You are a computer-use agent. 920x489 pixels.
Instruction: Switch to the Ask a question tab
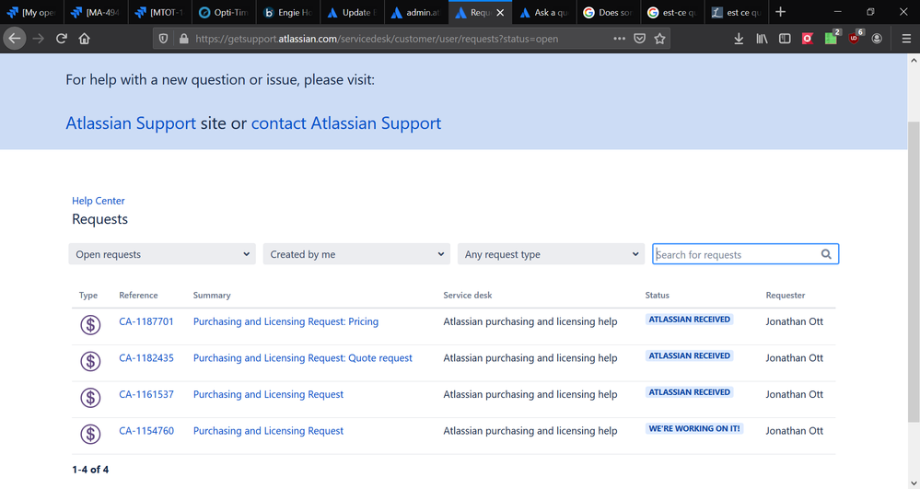[x=544, y=12]
